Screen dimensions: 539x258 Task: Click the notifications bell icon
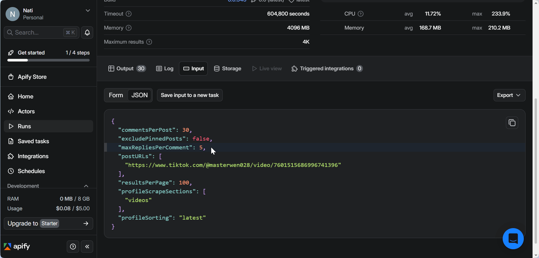(87, 33)
